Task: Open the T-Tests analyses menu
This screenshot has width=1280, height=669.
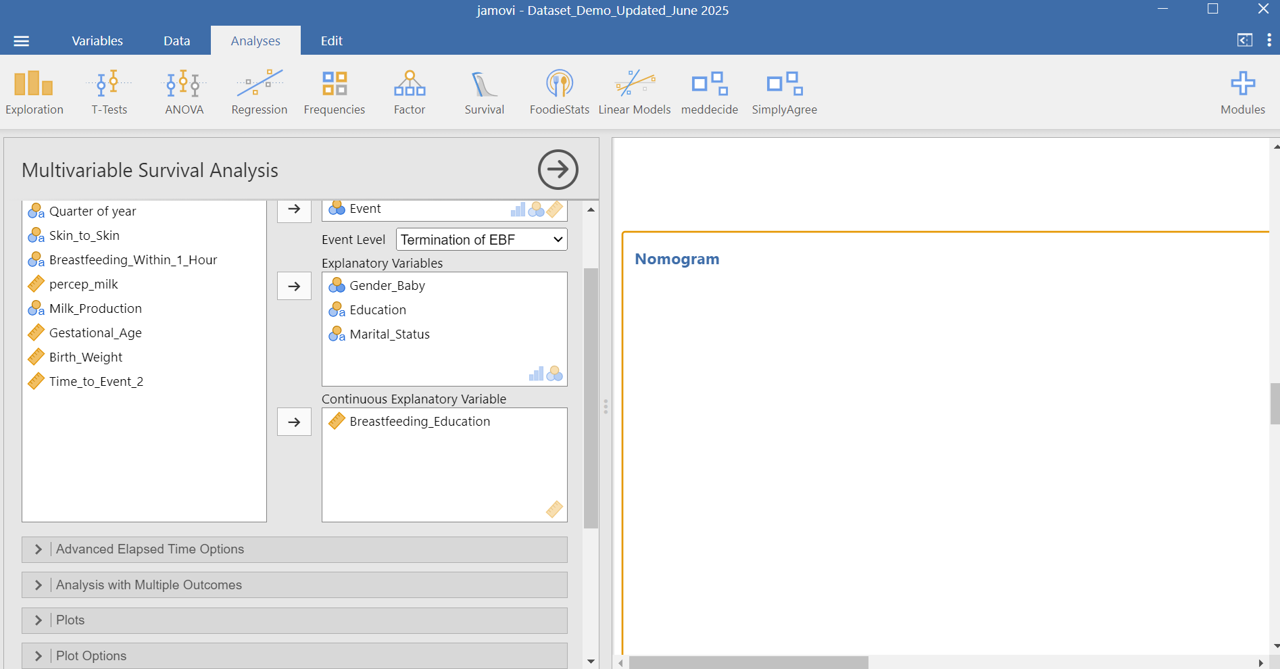Action: 109,93
